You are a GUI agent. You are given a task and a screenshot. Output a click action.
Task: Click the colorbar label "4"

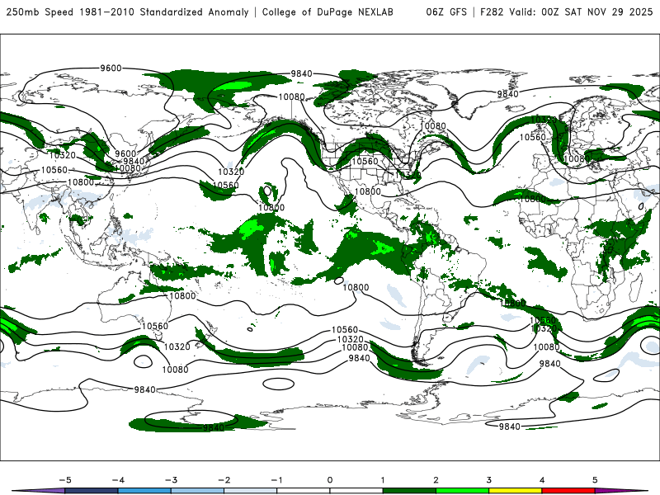click(x=542, y=480)
